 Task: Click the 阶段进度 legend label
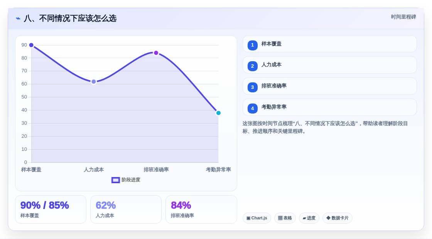coord(131,180)
